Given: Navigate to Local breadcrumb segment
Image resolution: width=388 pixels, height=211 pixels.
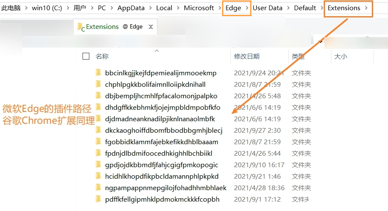Looking at the screenshot, I should click(x=164, y=8).
